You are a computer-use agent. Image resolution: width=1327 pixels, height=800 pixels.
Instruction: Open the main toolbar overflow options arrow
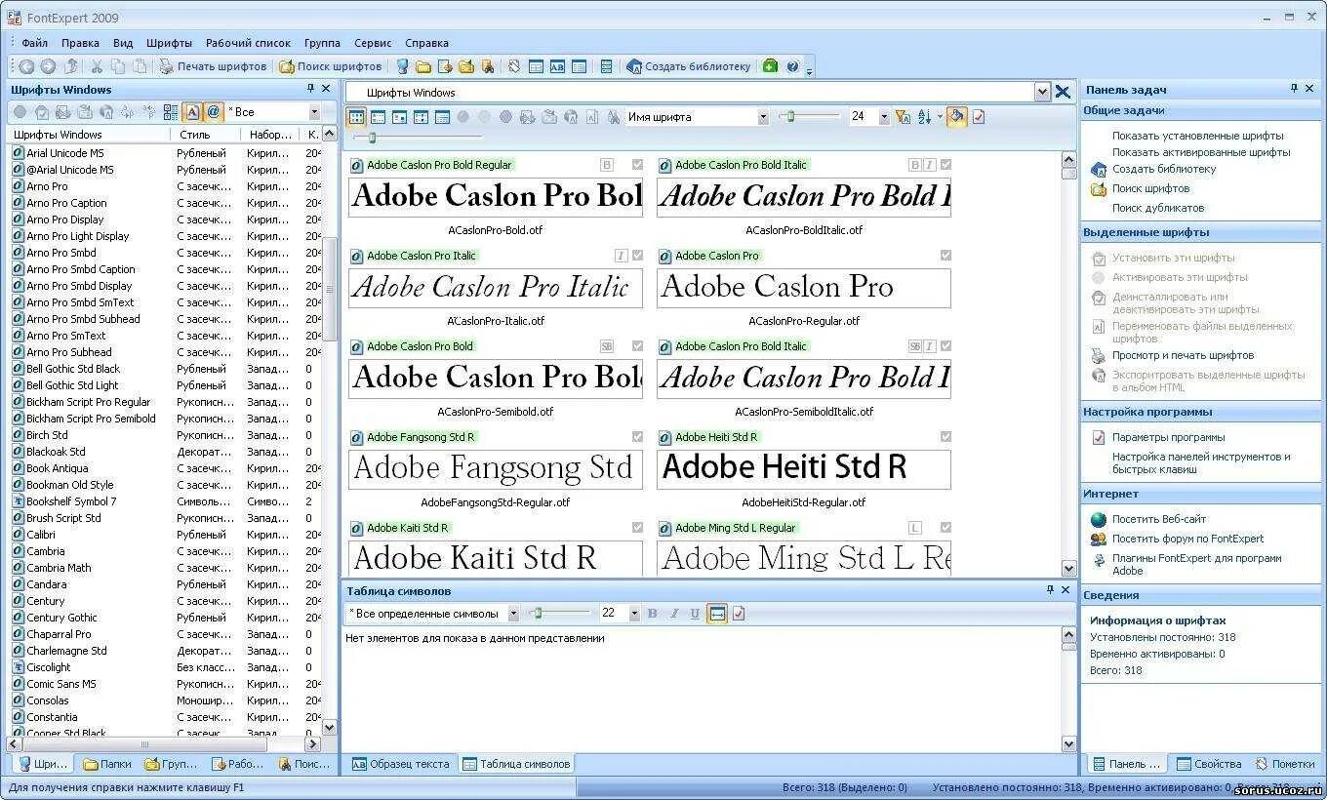[809, 70]
